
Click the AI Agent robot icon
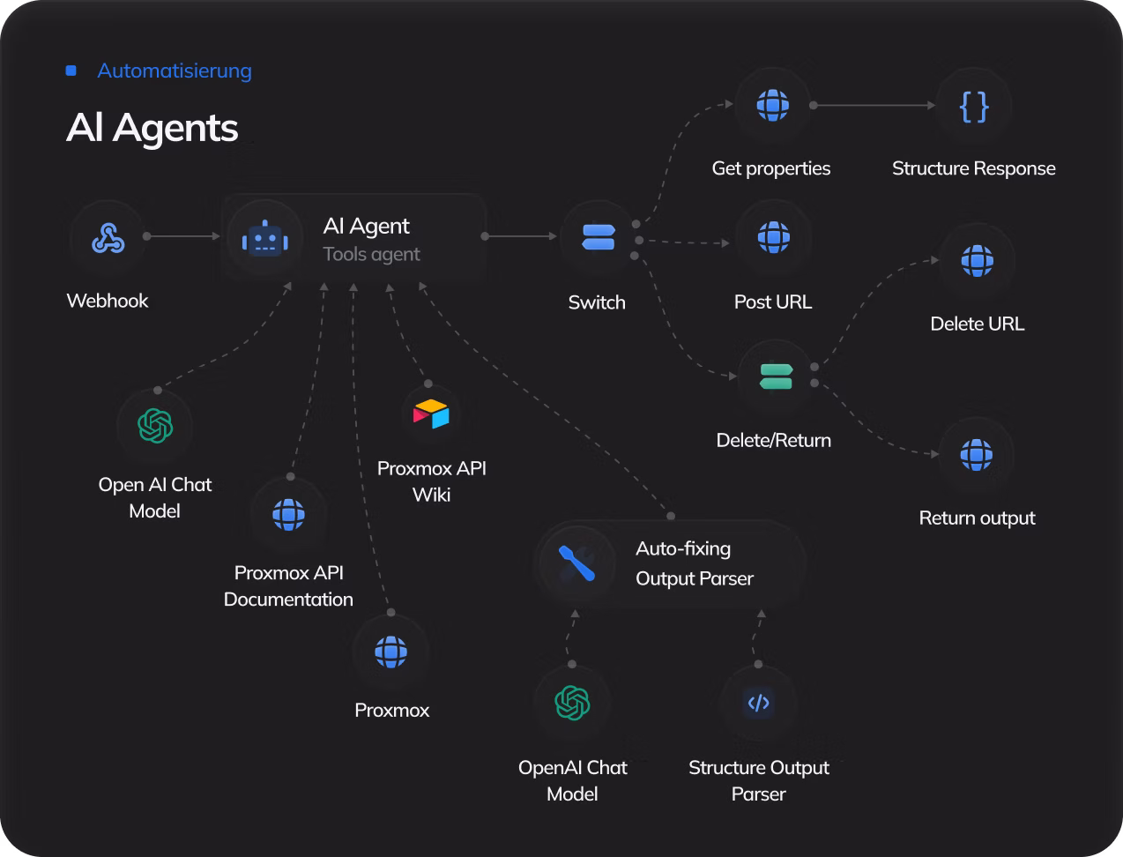(x=265, y=239)
